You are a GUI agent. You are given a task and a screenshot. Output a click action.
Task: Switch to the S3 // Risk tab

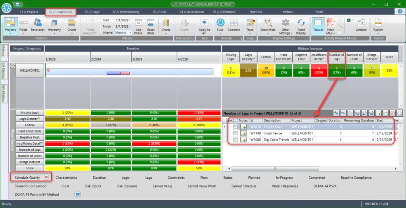pos(160,12)
